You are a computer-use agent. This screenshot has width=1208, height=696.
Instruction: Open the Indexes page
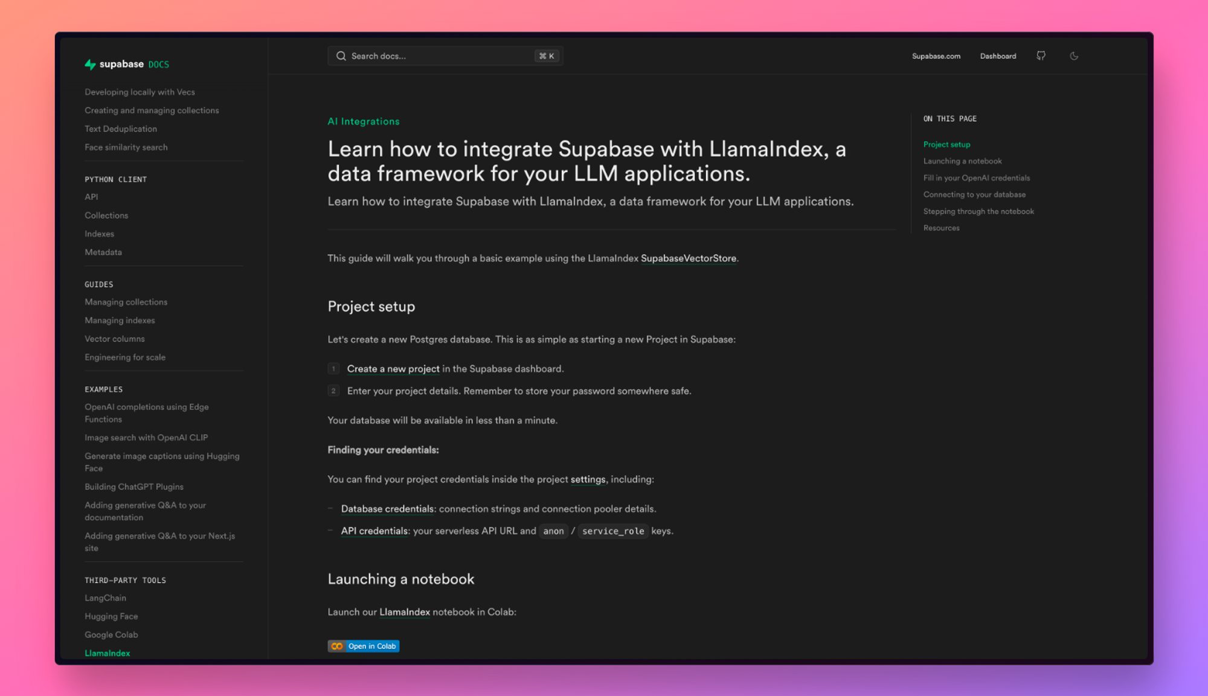pos(99,234)
